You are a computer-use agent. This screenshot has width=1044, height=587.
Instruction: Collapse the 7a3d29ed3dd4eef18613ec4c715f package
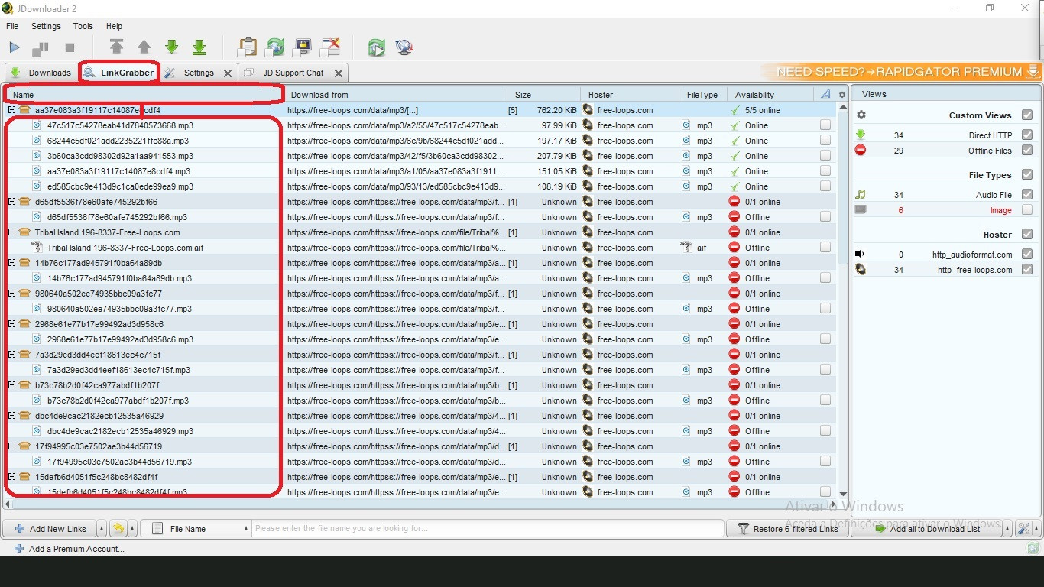tap(11, 355)
